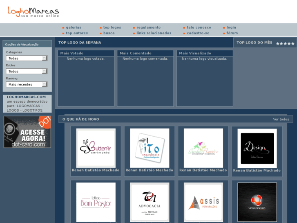Image resolution: width=297 pixels, height=223 pixels.
Task: Open the ITO Engenharia logo thumbnail
Action: pos(150,148)
